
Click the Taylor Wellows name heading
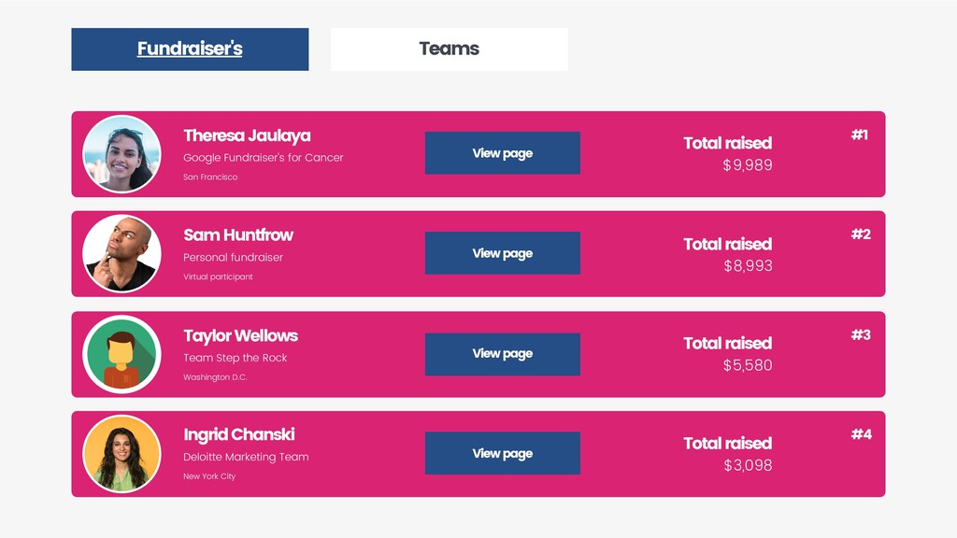[241, 336]
